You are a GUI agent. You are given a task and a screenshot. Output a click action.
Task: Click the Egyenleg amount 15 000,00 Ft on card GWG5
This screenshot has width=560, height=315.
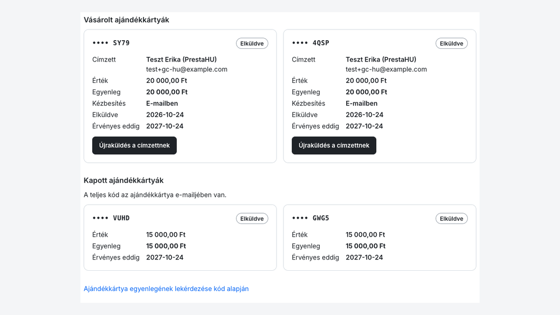click(x=366, y=246)
